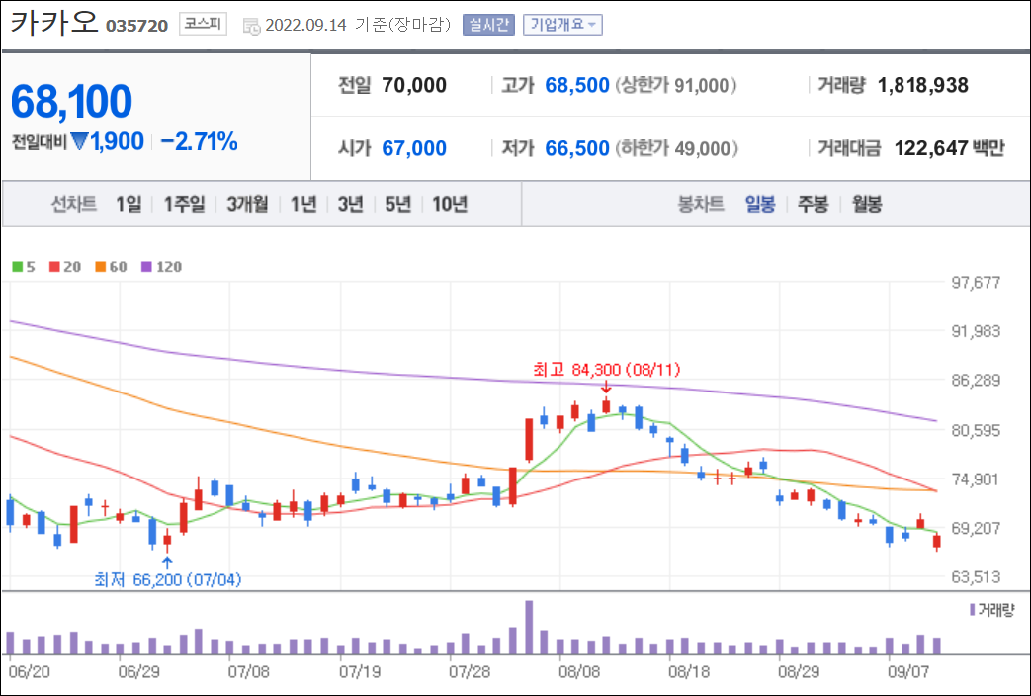This screenshot has height=696, width=1031.
Task: Select the 1주일 line chart tab
Action: 184,204
